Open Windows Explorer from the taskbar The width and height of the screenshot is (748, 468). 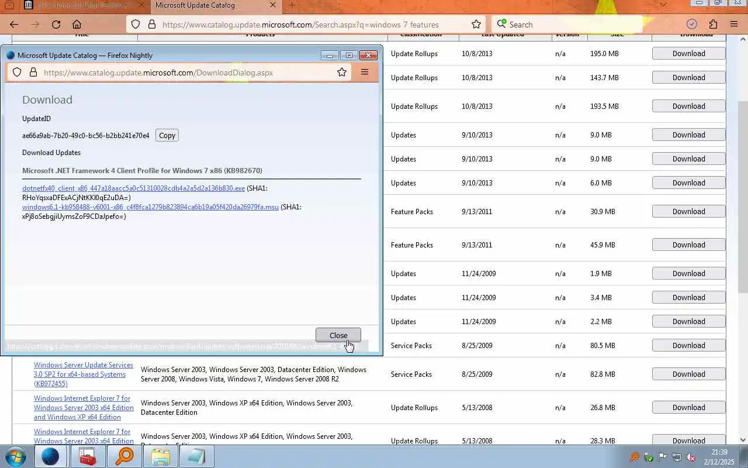(161, 456)
